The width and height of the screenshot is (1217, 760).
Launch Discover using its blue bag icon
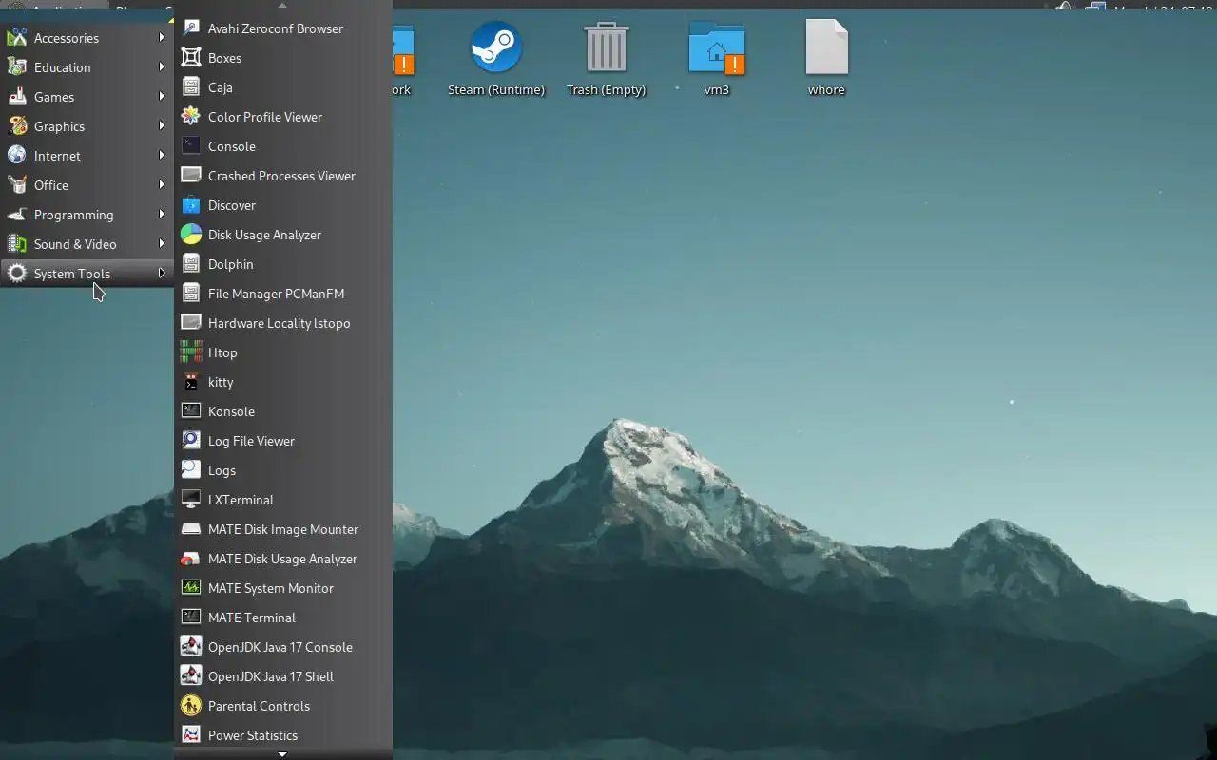point(191,205)
